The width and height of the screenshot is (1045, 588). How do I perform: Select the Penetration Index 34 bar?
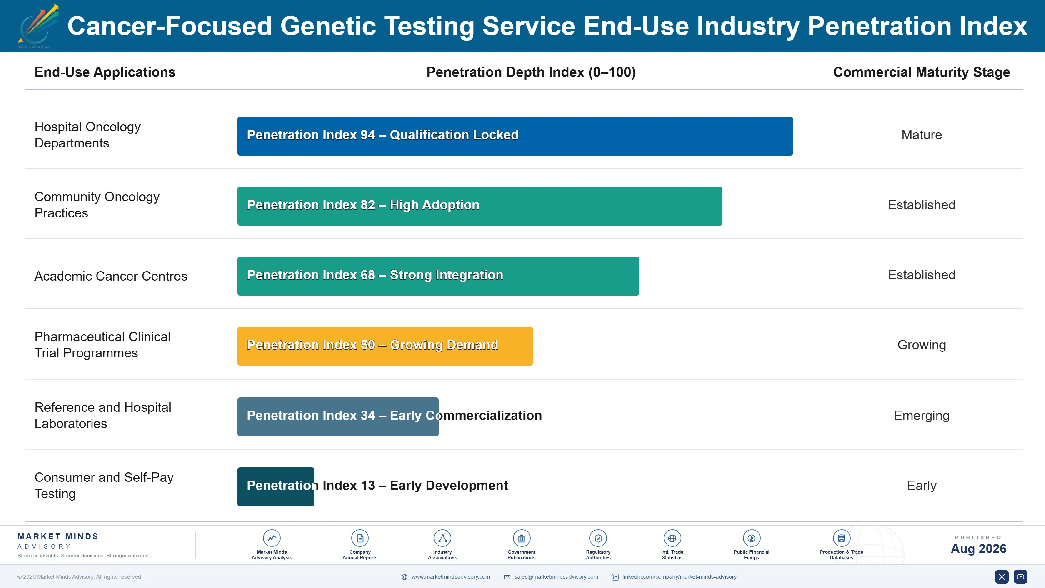[338, 416]
